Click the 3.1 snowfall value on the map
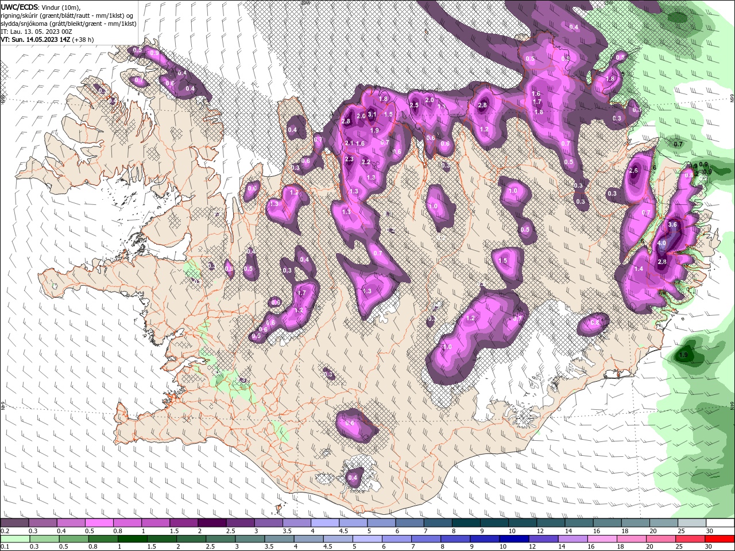The width and height of the screenshot is (735, 551). [372, 114]
